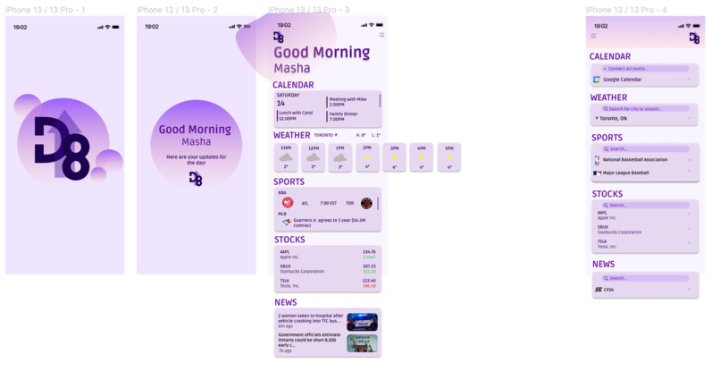
Task: Expand the Major League Baseball row arrow
Action: [690, 171]
